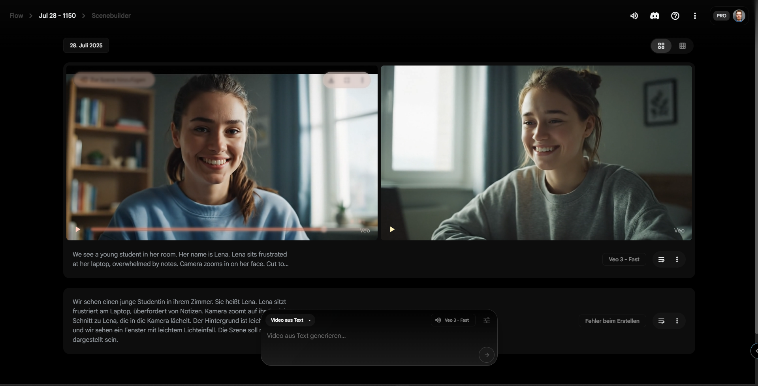Click the user profile avatar
This screenshot has width=758, height=386.
point(739,16)
